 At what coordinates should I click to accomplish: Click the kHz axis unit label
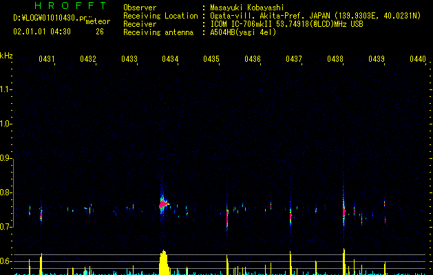(x=6, y=56)
